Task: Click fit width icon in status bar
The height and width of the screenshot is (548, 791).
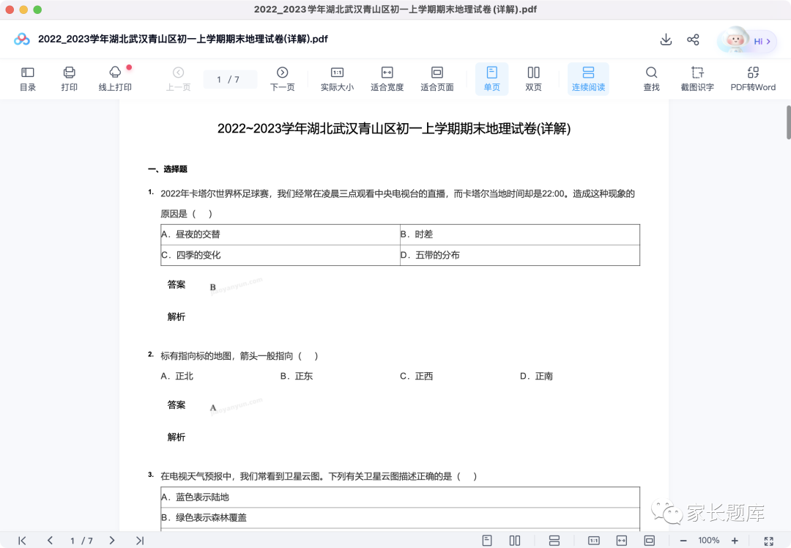Action: tap(622, 541)
